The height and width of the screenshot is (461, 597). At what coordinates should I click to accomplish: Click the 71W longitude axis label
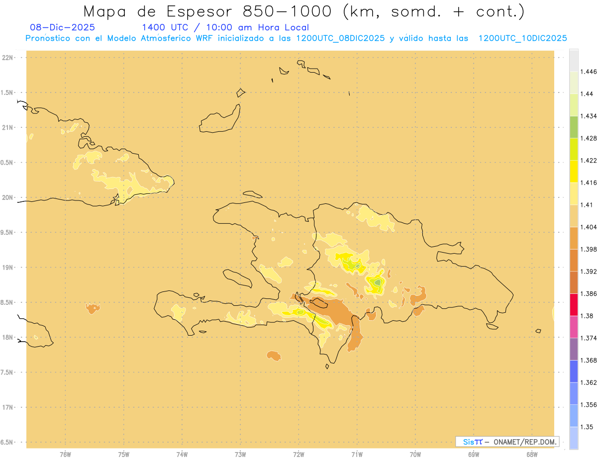(357, 454)
